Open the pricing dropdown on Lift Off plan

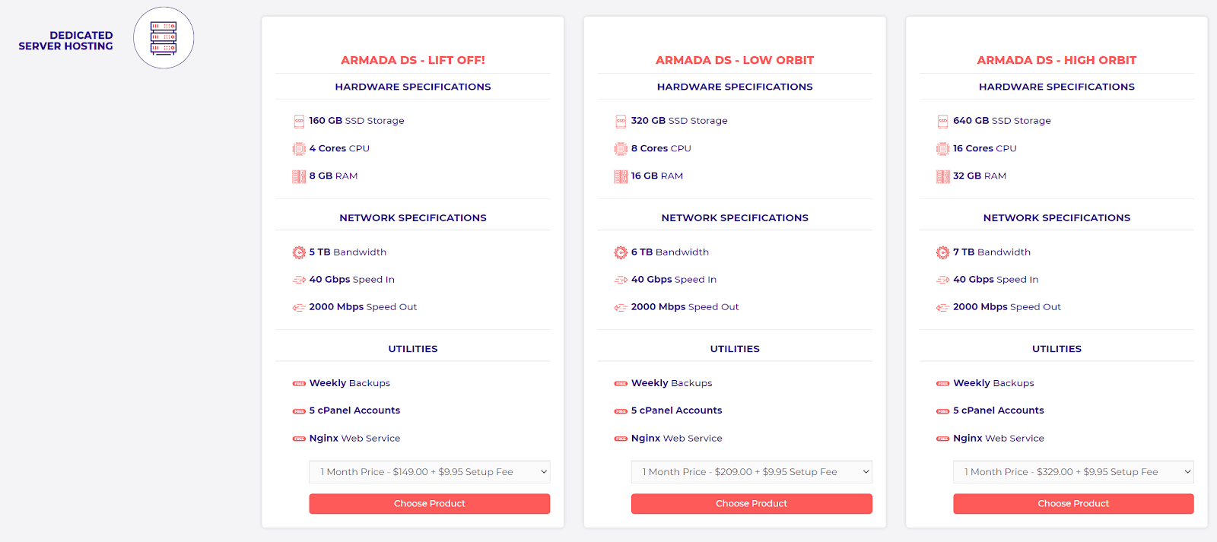(x=428, y=471)
